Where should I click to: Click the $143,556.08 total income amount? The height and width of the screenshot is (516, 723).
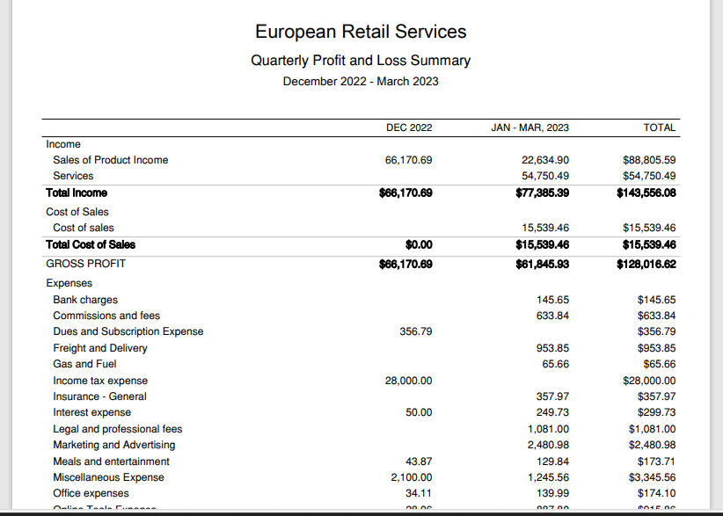pos(646,193)
